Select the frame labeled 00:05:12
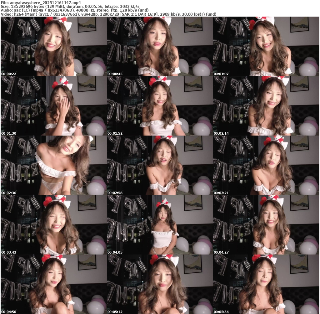This screenshot has height=314, width=320. pyautogui.click(x=160, y=284)
